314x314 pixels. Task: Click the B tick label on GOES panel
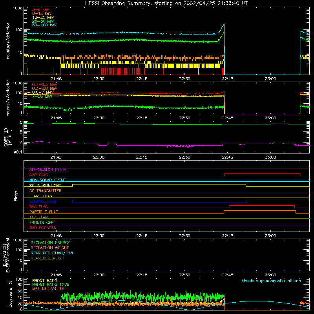(21, 132)
